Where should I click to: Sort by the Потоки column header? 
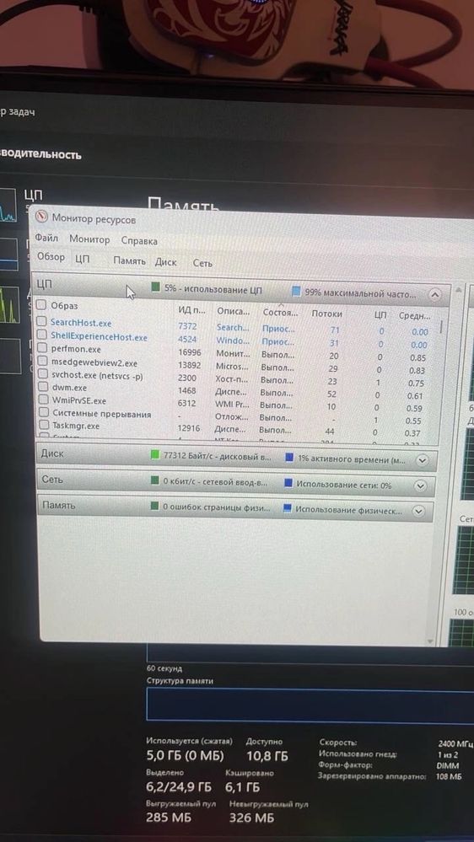click(x=326, y=314)
